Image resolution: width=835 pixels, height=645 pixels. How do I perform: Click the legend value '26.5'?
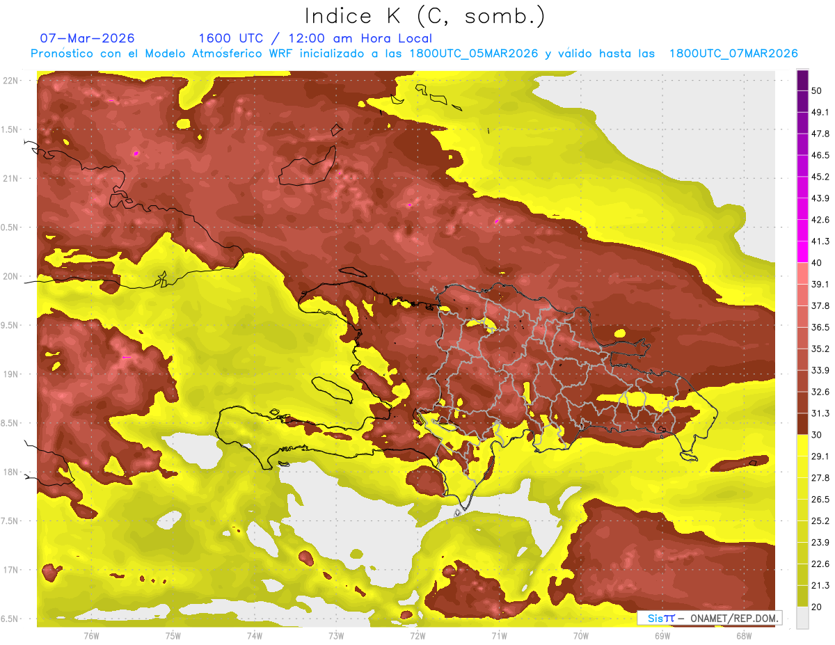click(820, 500)
